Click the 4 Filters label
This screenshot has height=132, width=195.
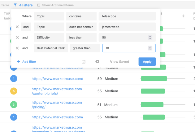tap(26, 5)
